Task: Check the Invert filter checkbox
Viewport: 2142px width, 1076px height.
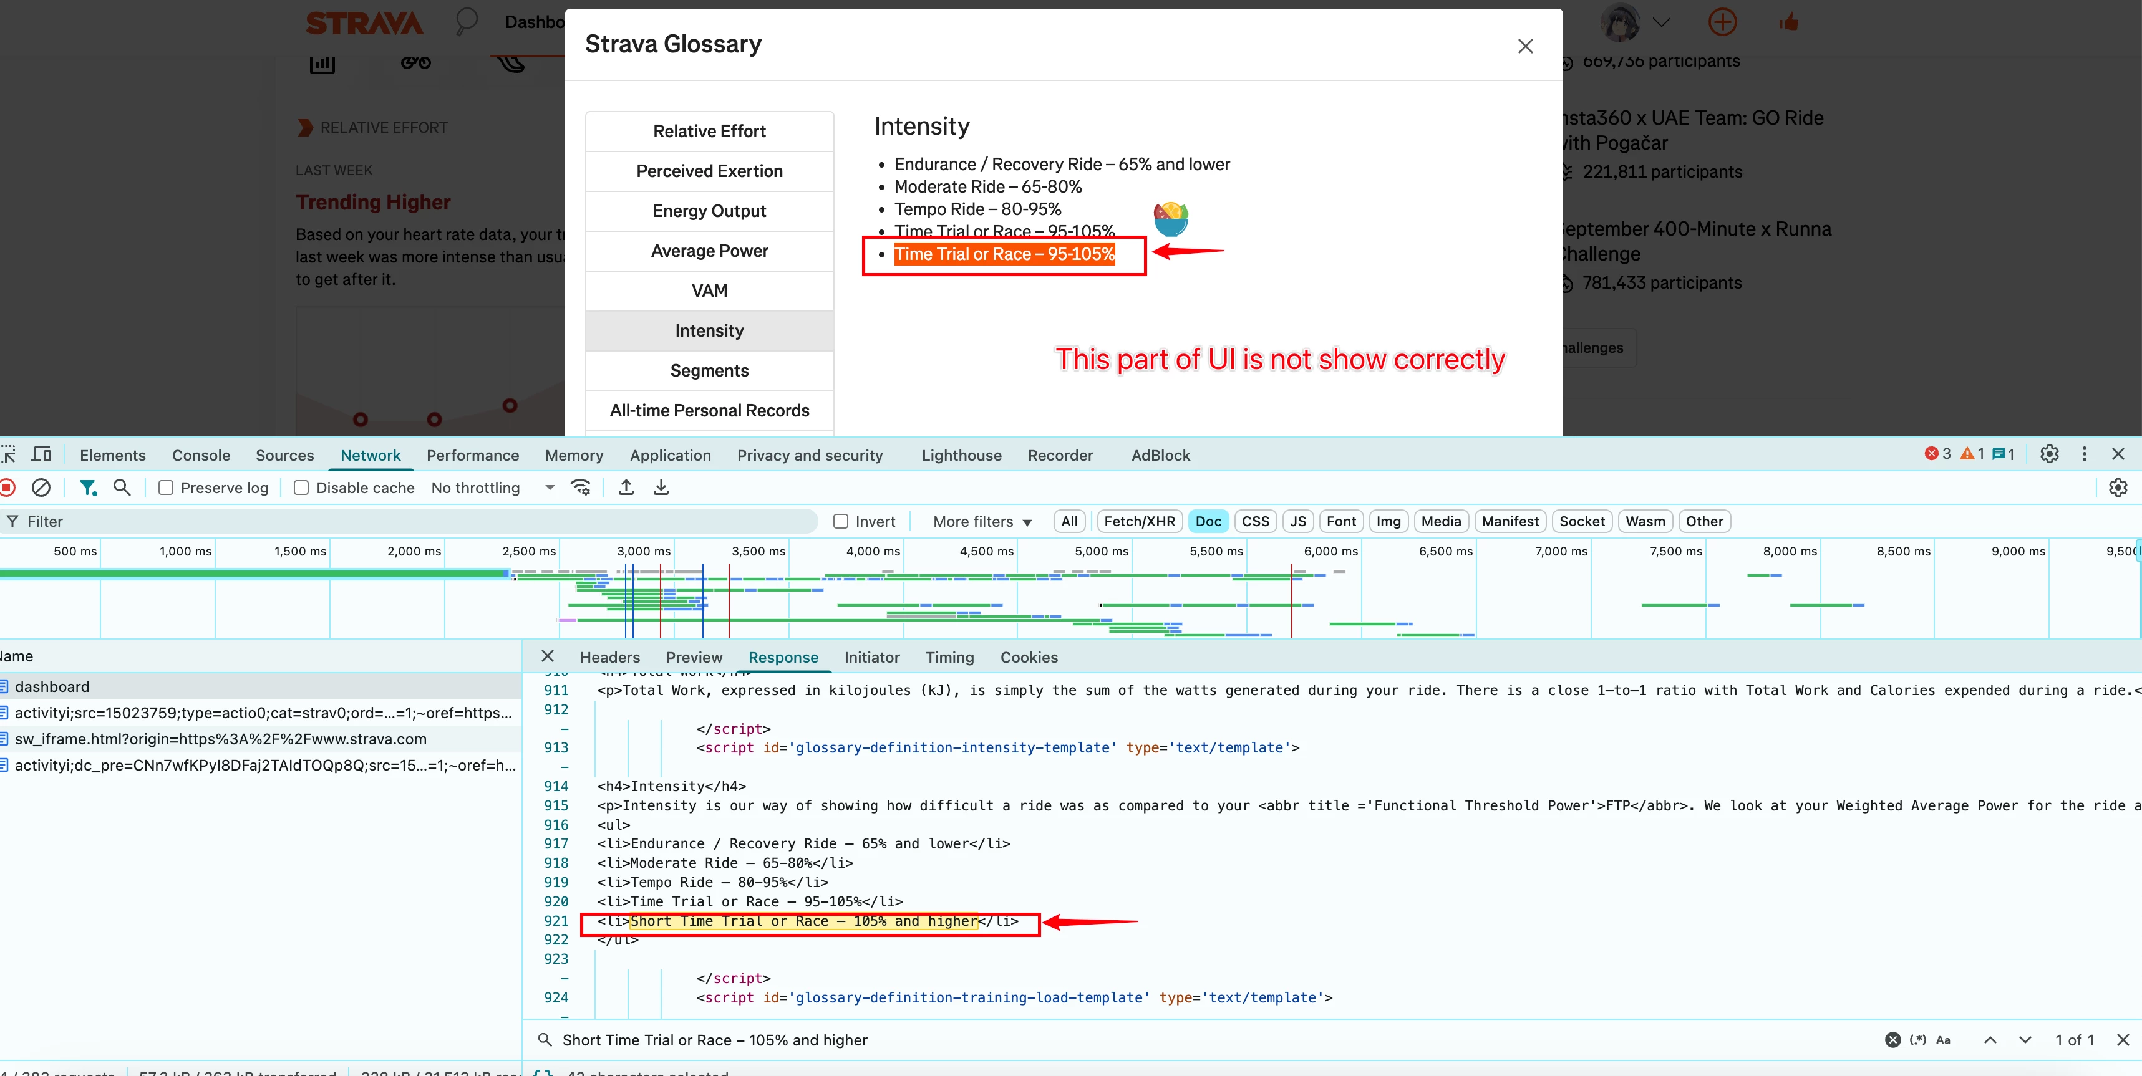Action: pyautogui.click(x=841, y=521)
